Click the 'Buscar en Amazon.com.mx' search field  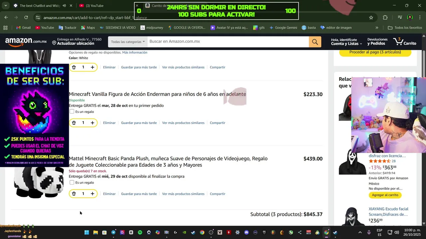click(x=228, y=42)
